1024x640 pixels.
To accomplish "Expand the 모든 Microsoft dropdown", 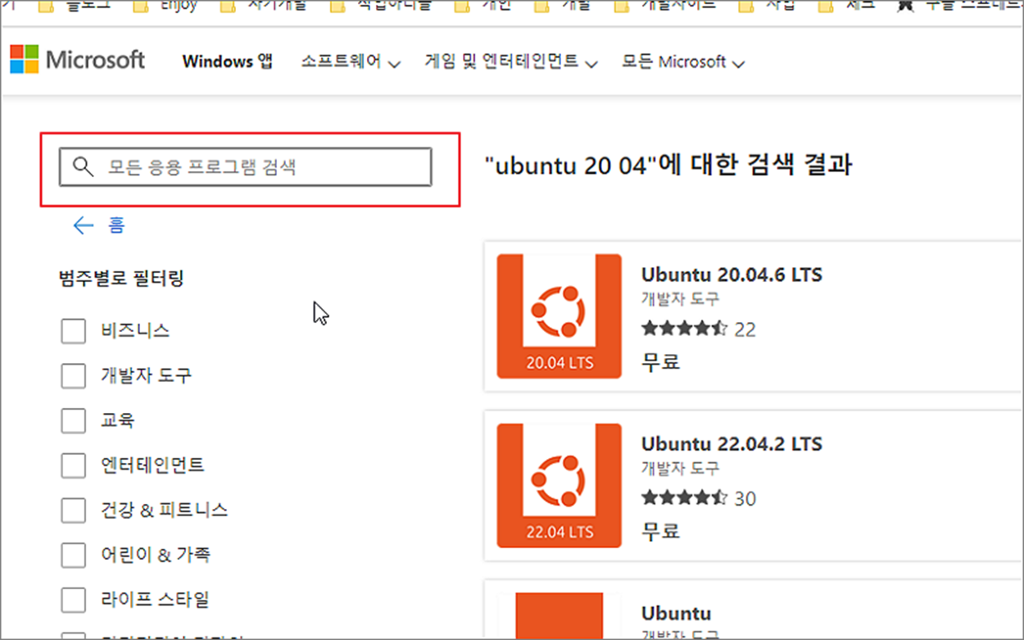I will tap(683, 61).
